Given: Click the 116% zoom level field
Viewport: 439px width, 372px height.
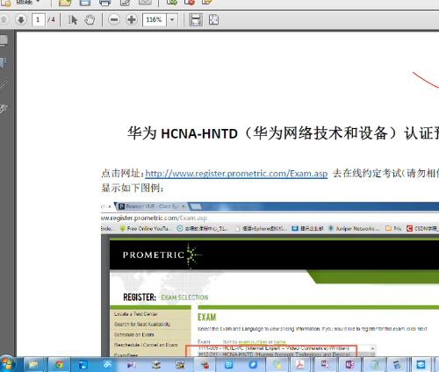Looking at the screenshot, I should [155, 20].
